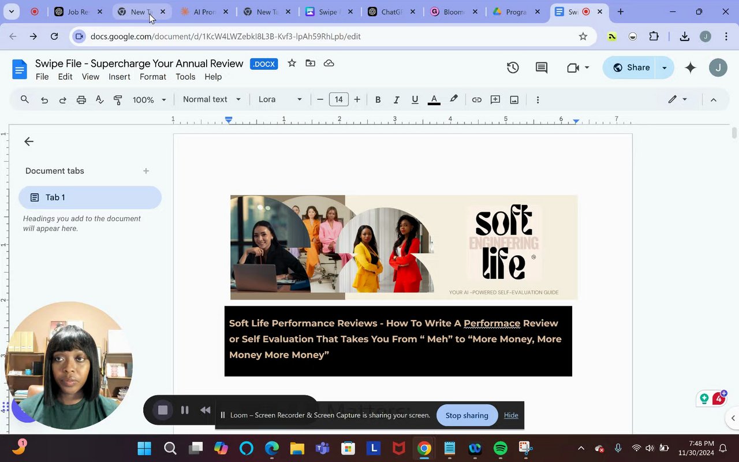Click the paint format roller icon

pyautogui.click(x=118, y=100)
